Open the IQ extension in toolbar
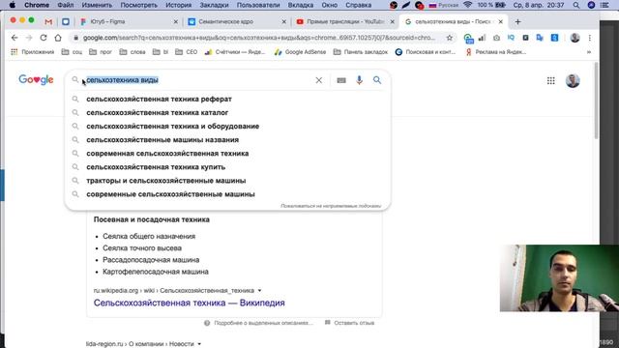The image size is (619, 348). pos(511,38)
